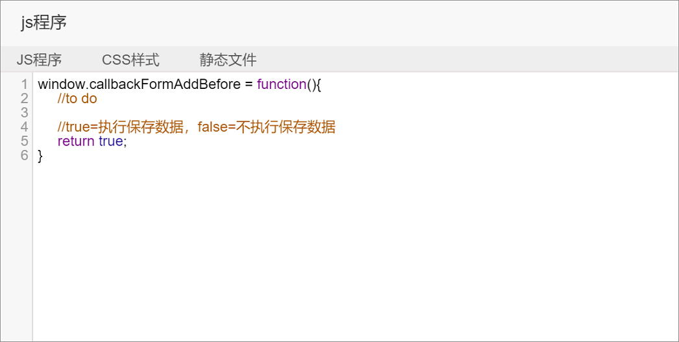Click line number 1 in gutter
This screenshot has height=342, width=679.
point(24,84)
